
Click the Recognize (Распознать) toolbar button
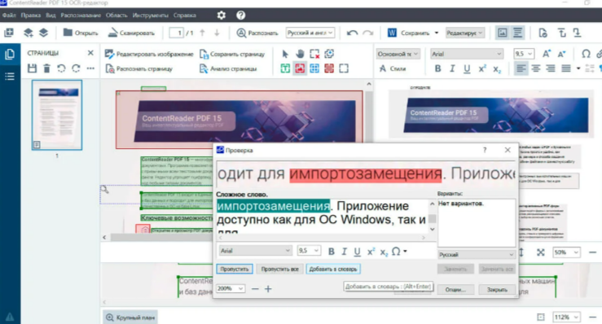257,33
